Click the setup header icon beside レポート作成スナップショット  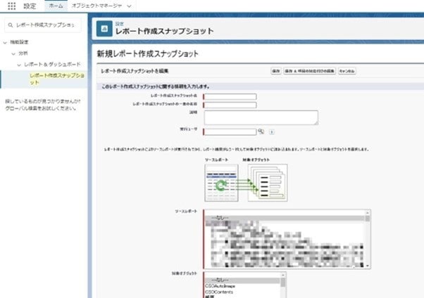pos(104,28)
